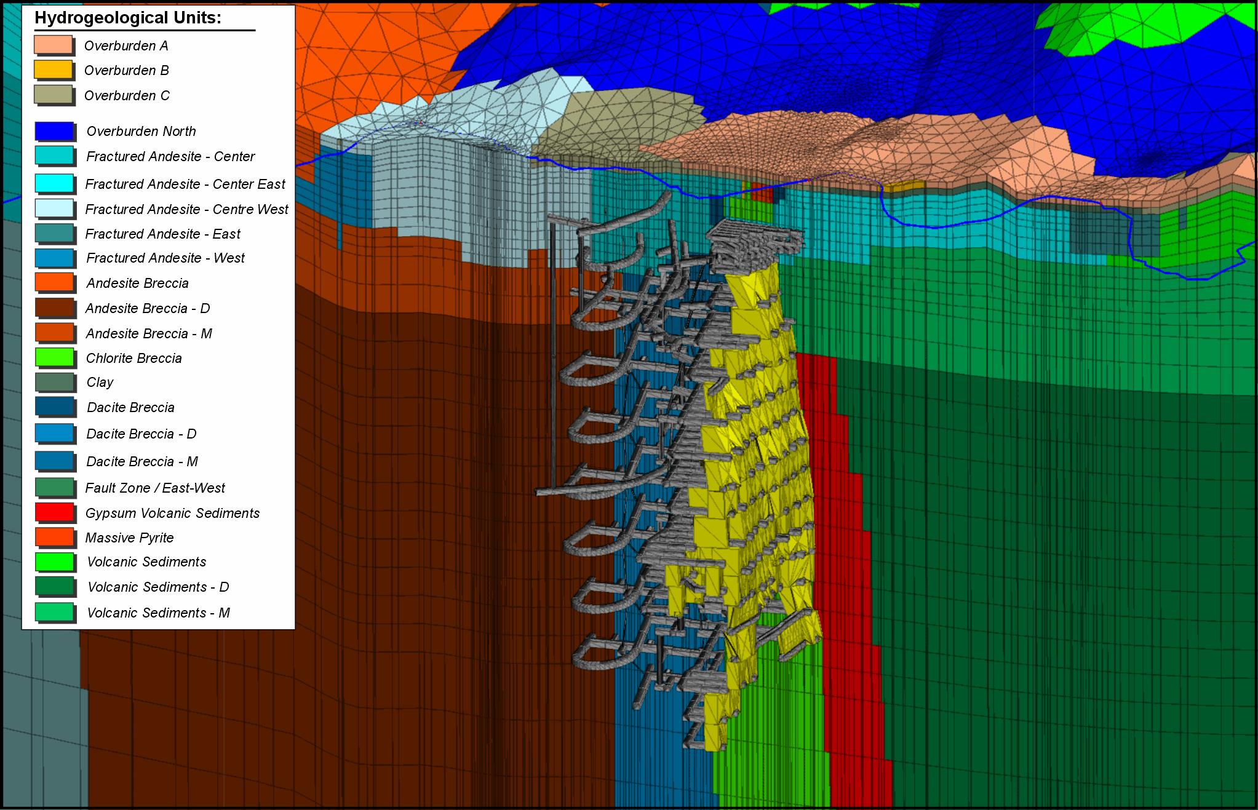Click the Overburden North blue swatch
1258x810 pixels.
pos(55,131)
